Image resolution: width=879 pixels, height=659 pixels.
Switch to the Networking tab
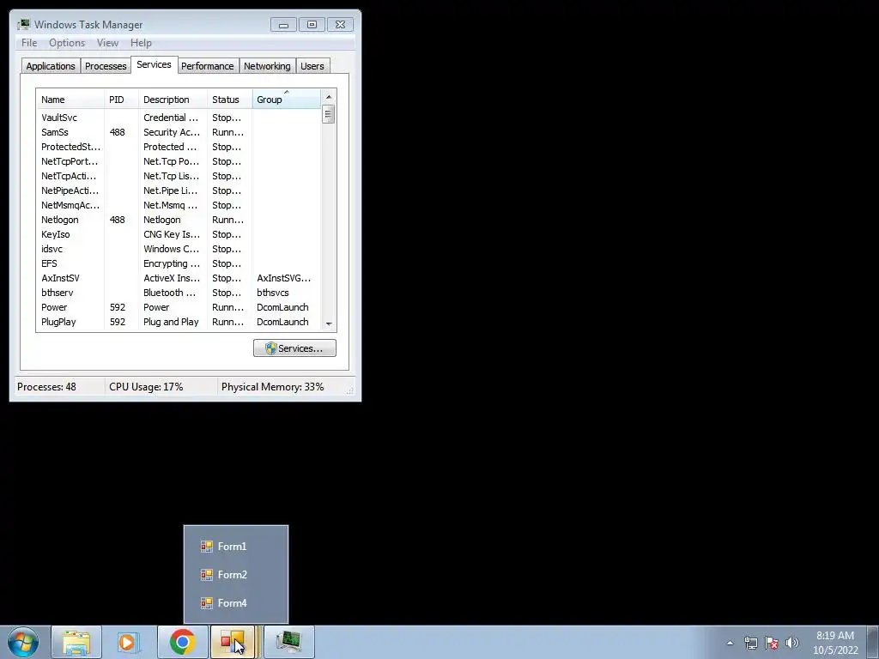[x=267, y=66]
